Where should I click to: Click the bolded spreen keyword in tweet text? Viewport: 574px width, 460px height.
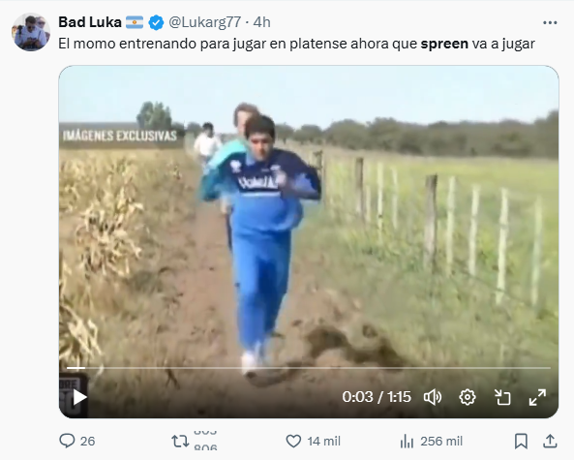(444, 44)
